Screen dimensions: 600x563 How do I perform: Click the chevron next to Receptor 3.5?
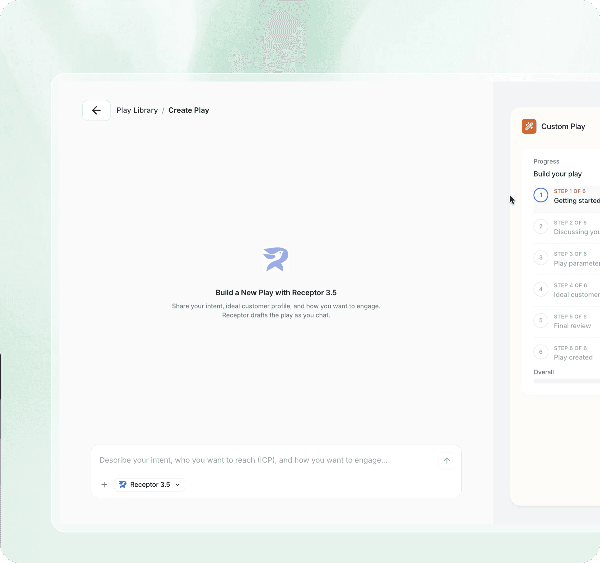[178, 485]
